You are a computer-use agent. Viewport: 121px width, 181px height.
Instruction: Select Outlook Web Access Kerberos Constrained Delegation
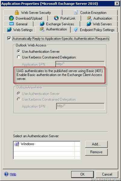tap(19, 57)
